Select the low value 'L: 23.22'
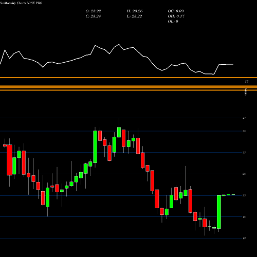This screenshot has width=257, height=257. point(134,16)
